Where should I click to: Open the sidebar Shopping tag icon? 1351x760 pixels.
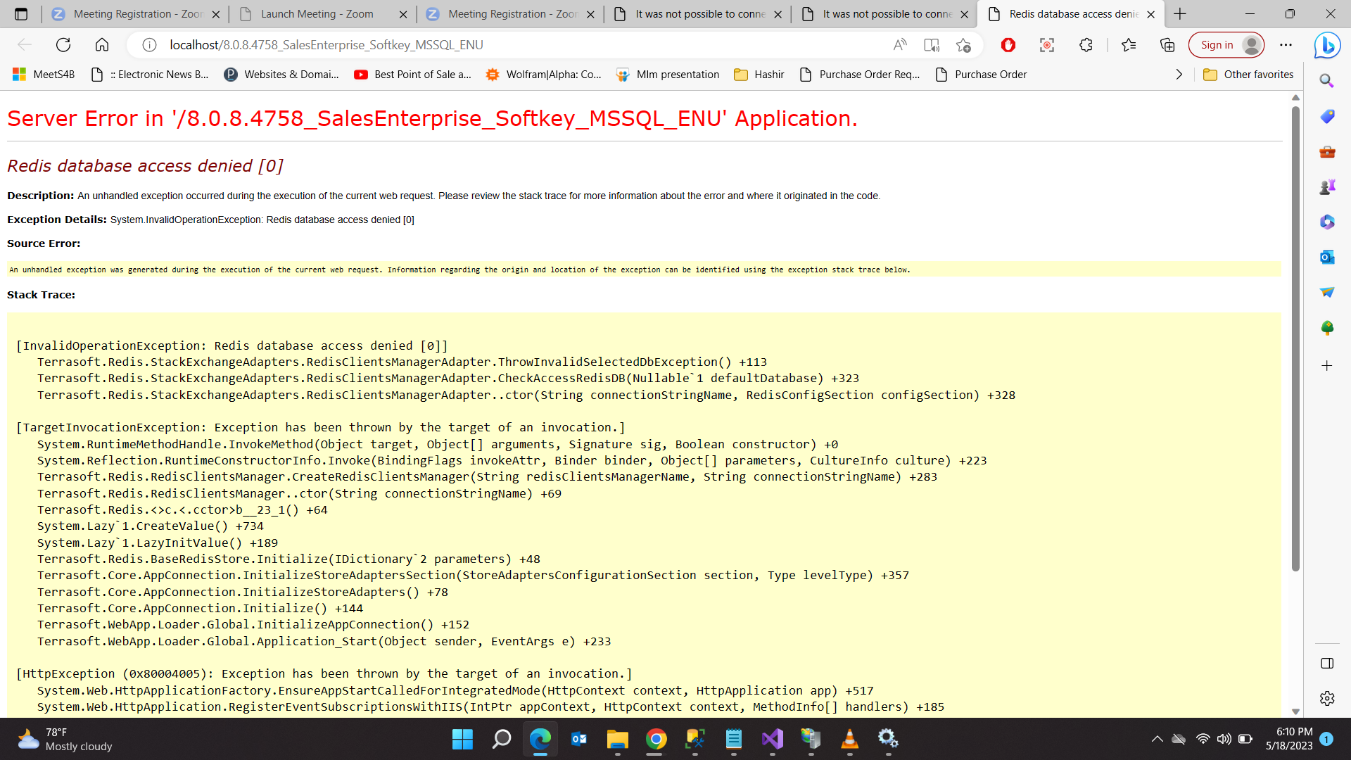(1327, 116)
